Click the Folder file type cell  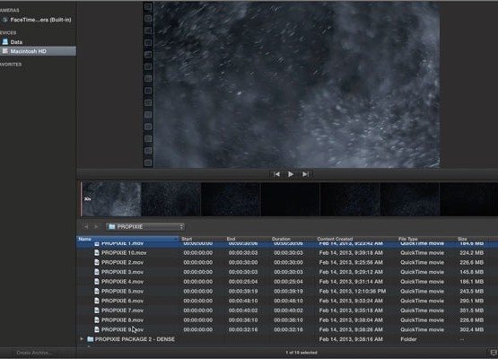tap(408, 339)
